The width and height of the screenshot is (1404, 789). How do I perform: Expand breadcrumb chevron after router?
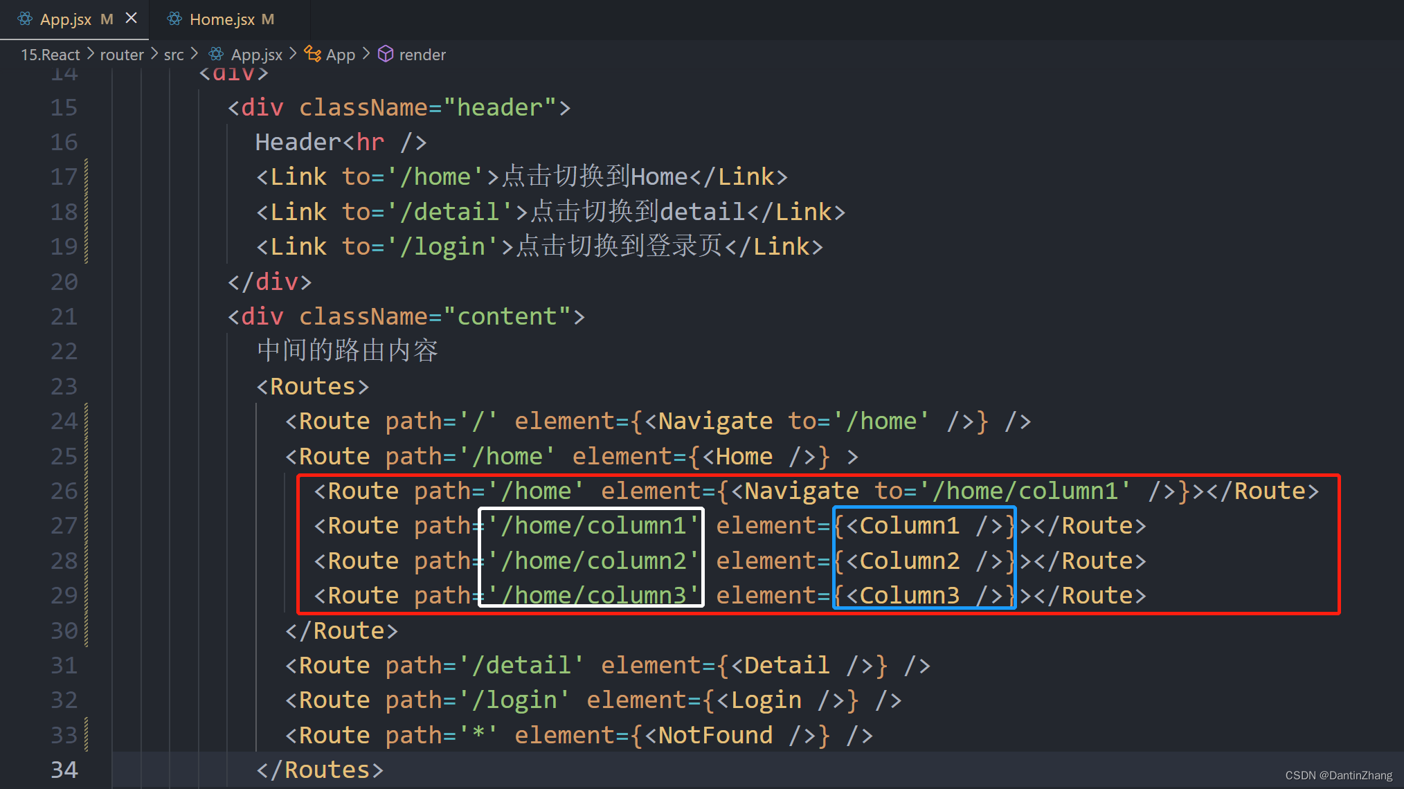click(154, 54)
